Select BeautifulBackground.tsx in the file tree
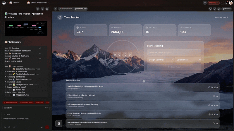 (26, 69)
